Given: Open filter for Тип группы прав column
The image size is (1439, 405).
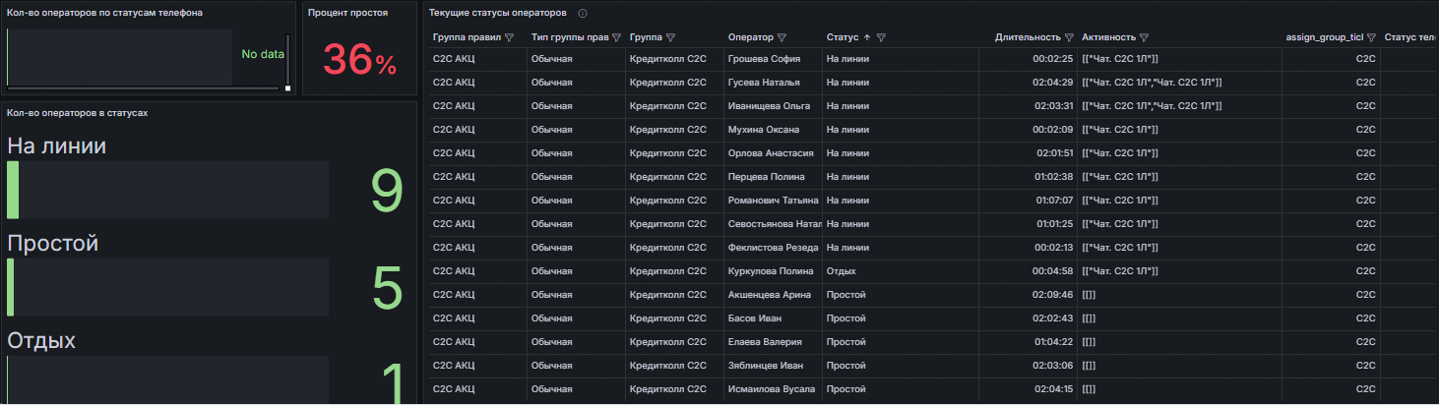Looking at the screenshot, I should [x=616, y=38].
